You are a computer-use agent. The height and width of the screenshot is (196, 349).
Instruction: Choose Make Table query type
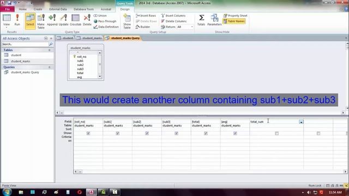pyautogui.click(x=41, y=21)
